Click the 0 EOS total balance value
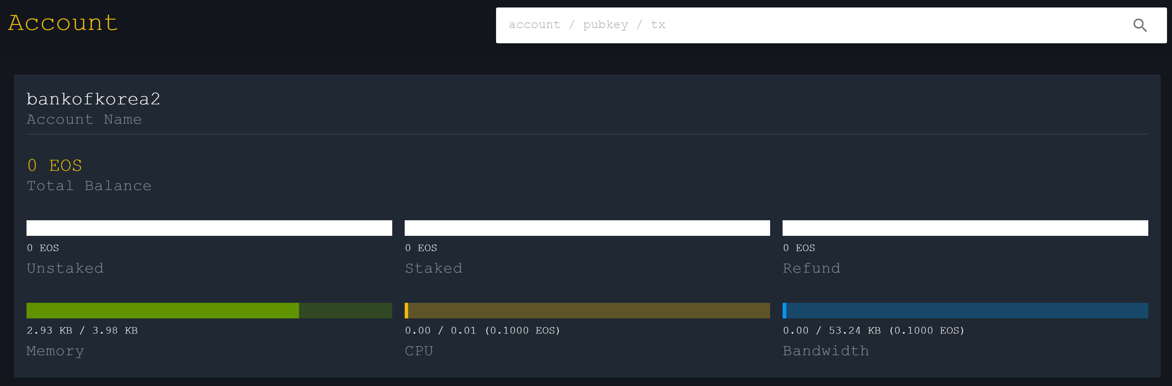1172x386 pixels. [55, 165]
